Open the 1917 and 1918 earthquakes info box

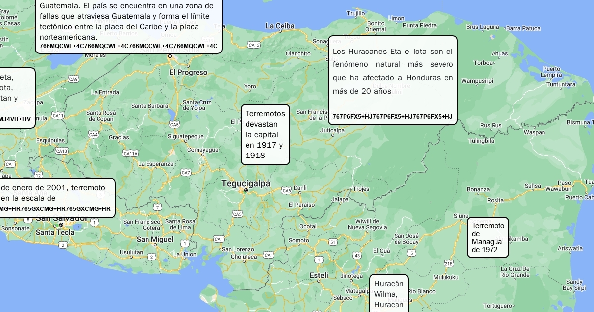[x=265, y=134]
